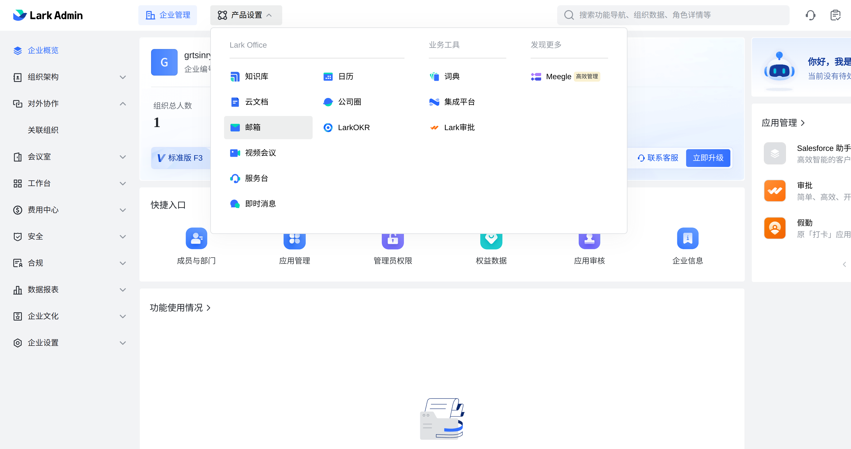Image resolution: width=851 pixels, height=449 pixels.
Task: Click the Lark审批 orange check icon
Action: 434,128
